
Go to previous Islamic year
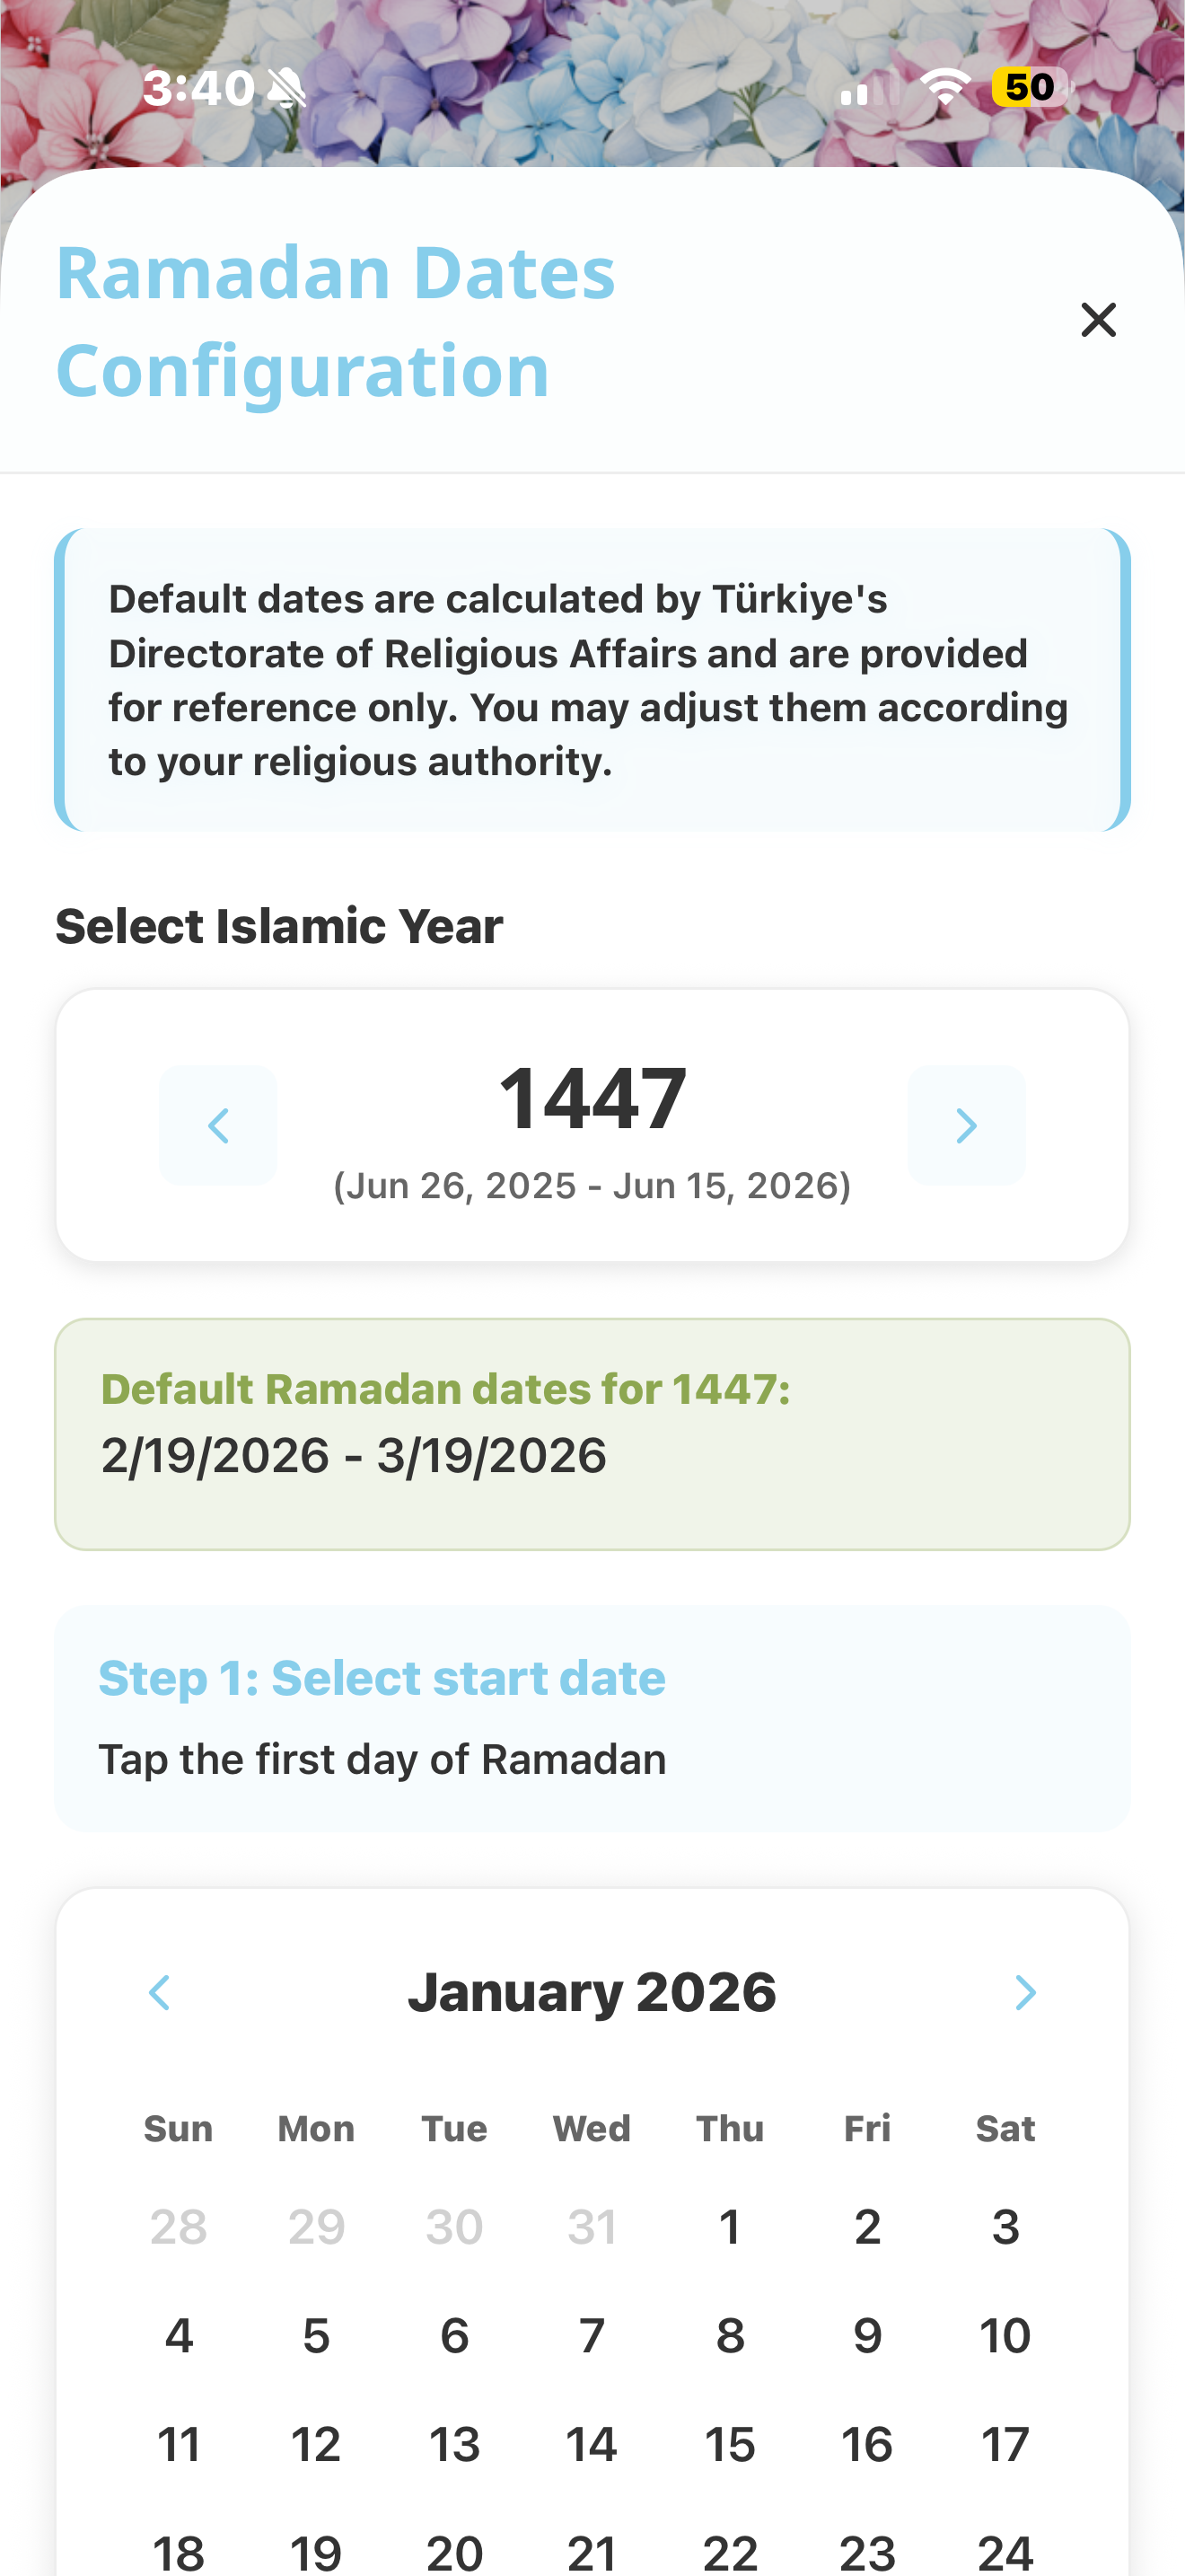point(218,1126)
